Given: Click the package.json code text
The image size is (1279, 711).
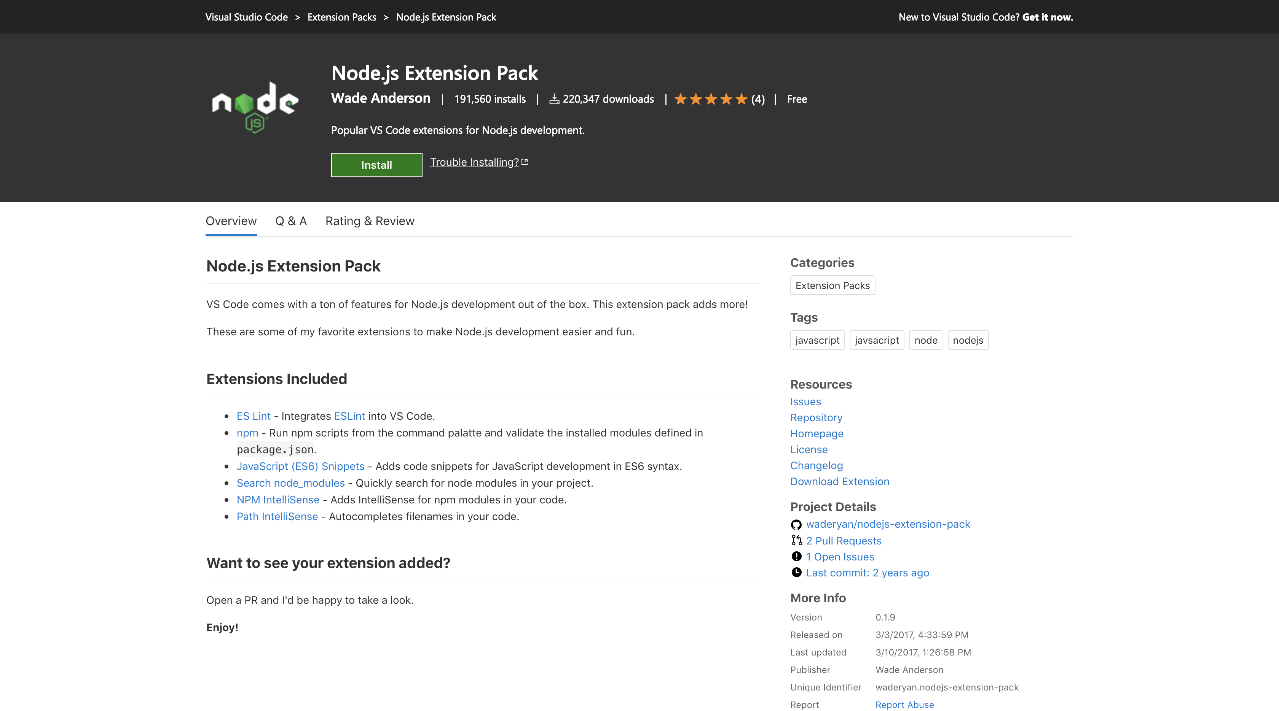Looking at the screenshot, I should (x=275, y=450).
